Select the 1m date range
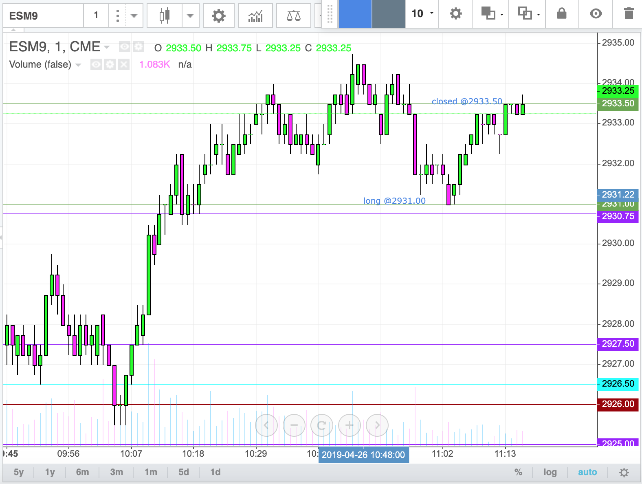The height and width of the screenshot is (484, 642). [x=151, y=472]
